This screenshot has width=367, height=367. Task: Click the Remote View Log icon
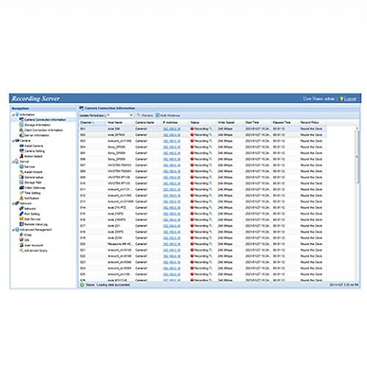click(21, 224)
